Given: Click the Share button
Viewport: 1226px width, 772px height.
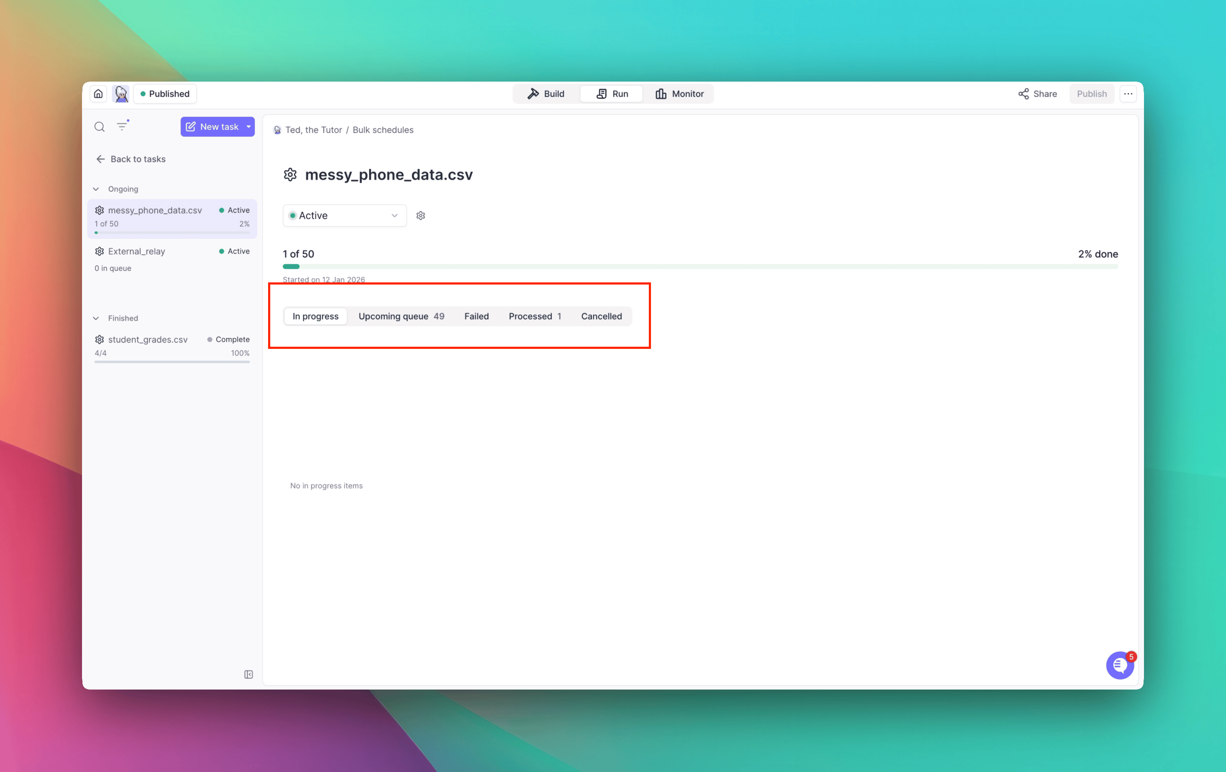Looking at the screenshot, I should (1037, 94).
